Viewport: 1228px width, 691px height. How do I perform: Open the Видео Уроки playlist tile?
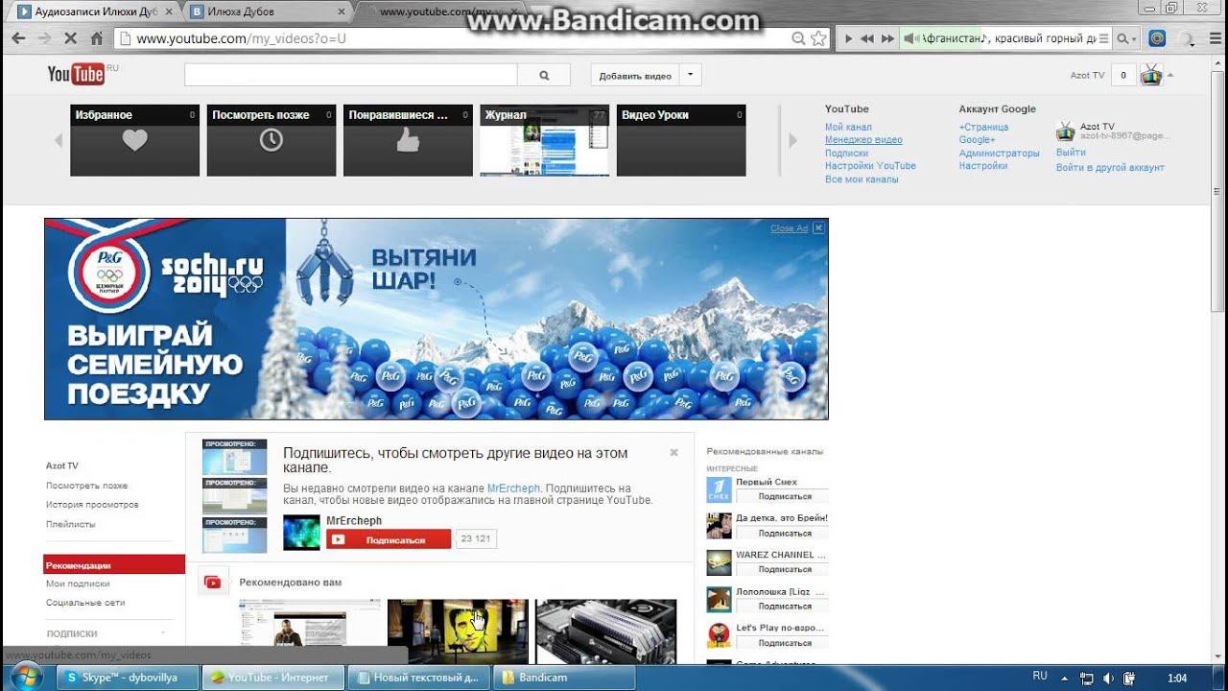tap(681, 140)
